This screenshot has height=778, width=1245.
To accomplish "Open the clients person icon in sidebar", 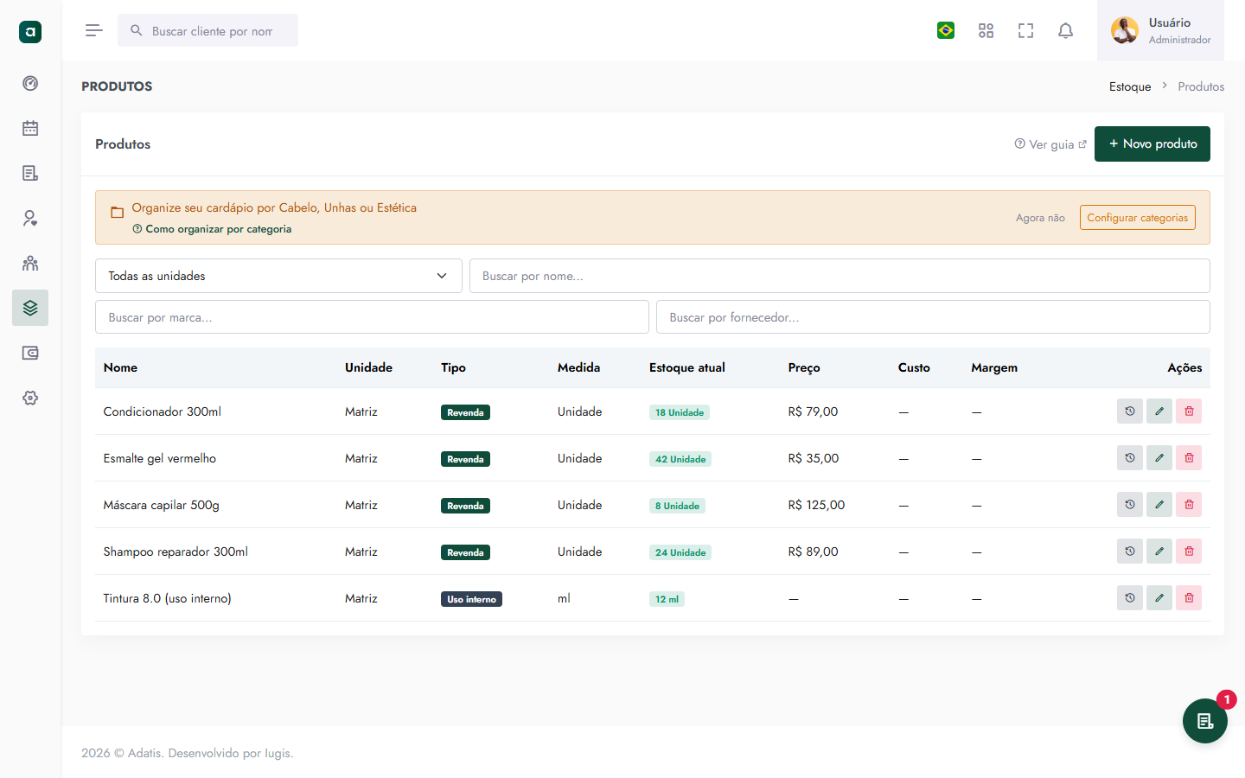I will pyautogui.click(x=30, y=219).
